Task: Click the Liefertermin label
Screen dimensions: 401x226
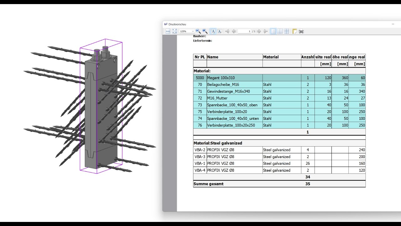Action: tap(203, 41)
